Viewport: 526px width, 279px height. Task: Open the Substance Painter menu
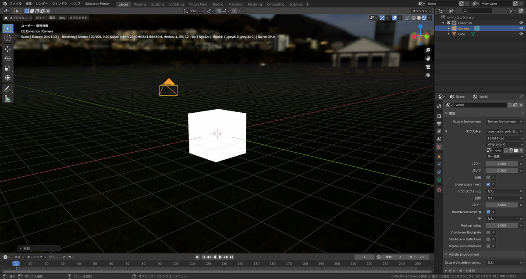(x=97, y=4)
